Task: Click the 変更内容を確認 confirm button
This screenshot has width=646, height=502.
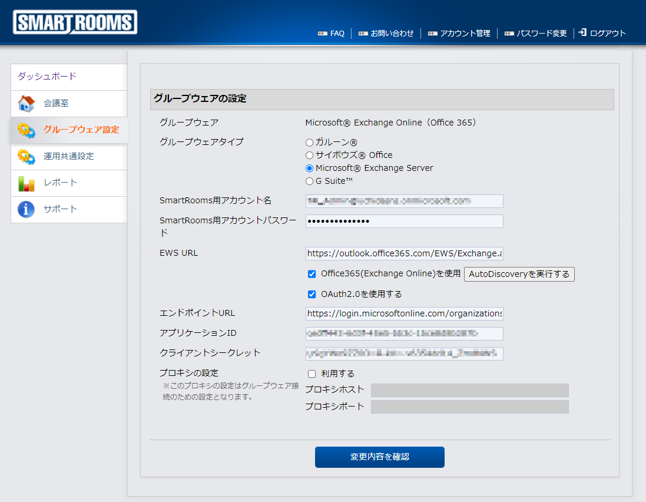Action: click(379, 457)
